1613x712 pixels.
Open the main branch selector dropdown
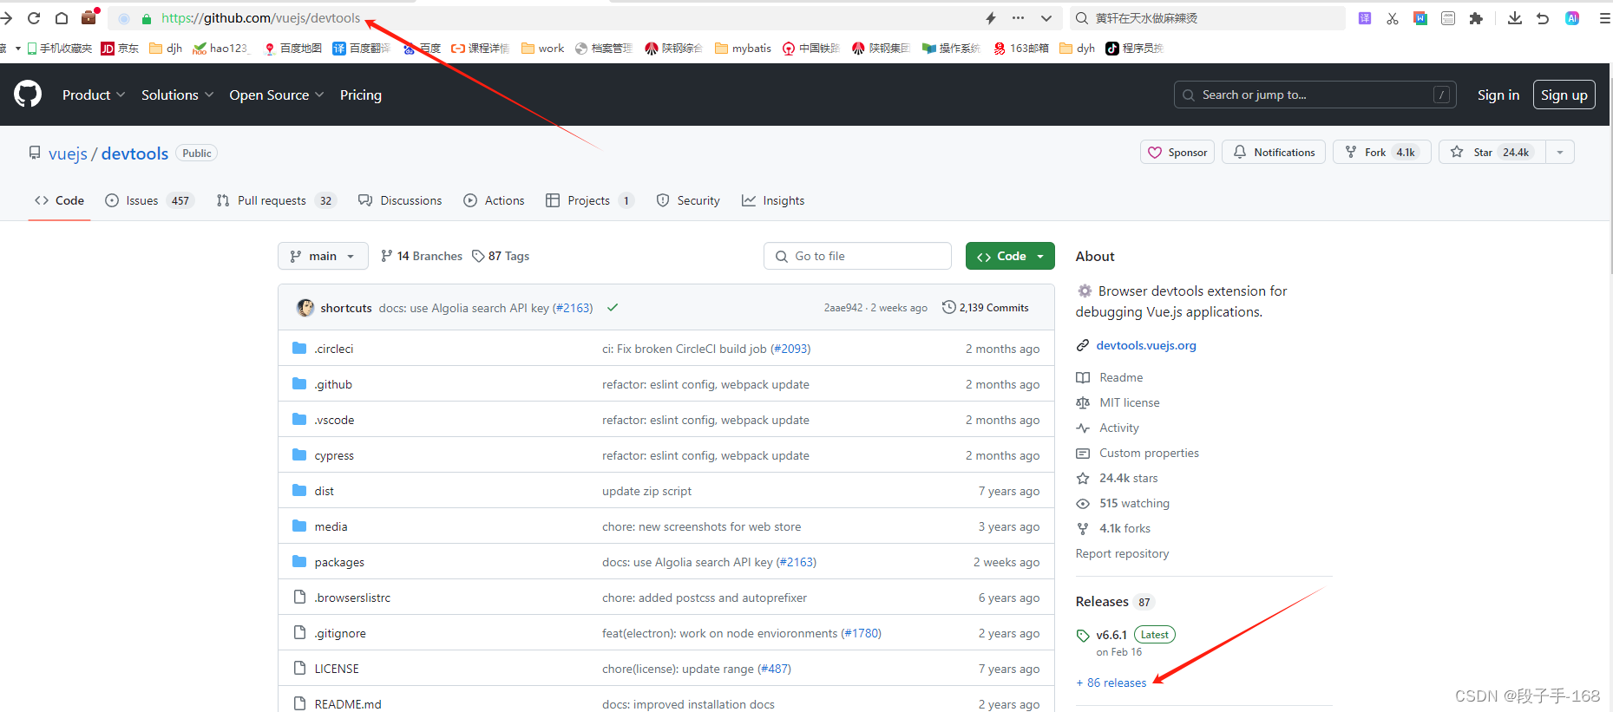pos(323,256)
